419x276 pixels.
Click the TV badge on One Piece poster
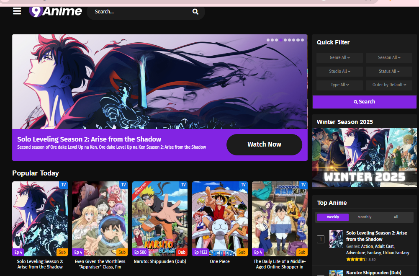pos(243,185)
